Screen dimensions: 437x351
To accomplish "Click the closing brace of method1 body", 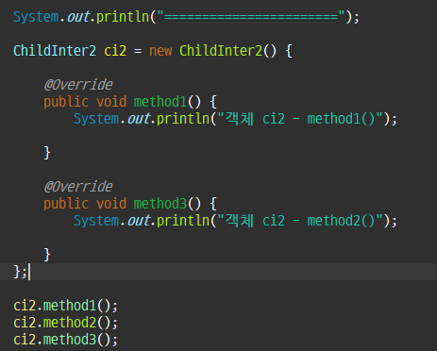I will 47,153.
